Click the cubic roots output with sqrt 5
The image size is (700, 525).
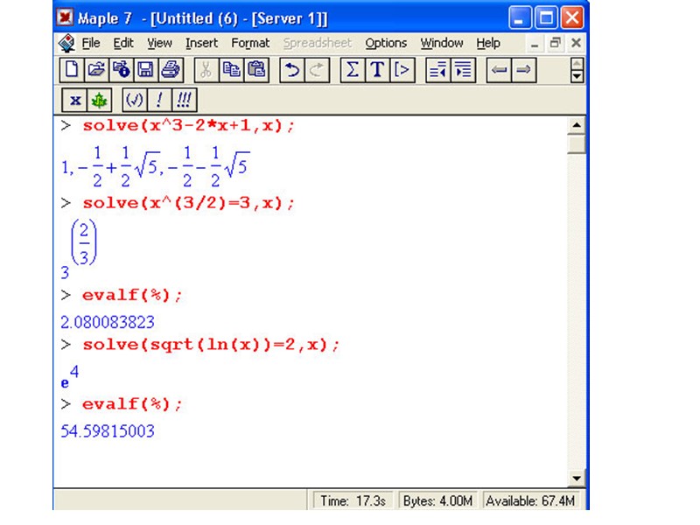156,166
